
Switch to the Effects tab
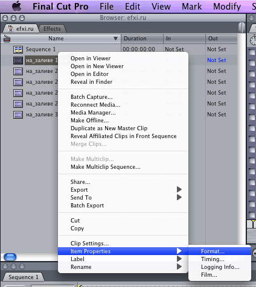[x=52, y=29]
